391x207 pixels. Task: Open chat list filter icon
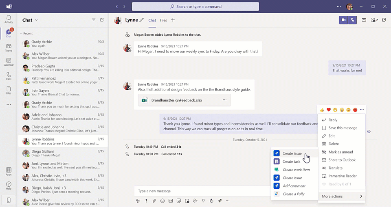pyautogui.click(x=94, y=20)
